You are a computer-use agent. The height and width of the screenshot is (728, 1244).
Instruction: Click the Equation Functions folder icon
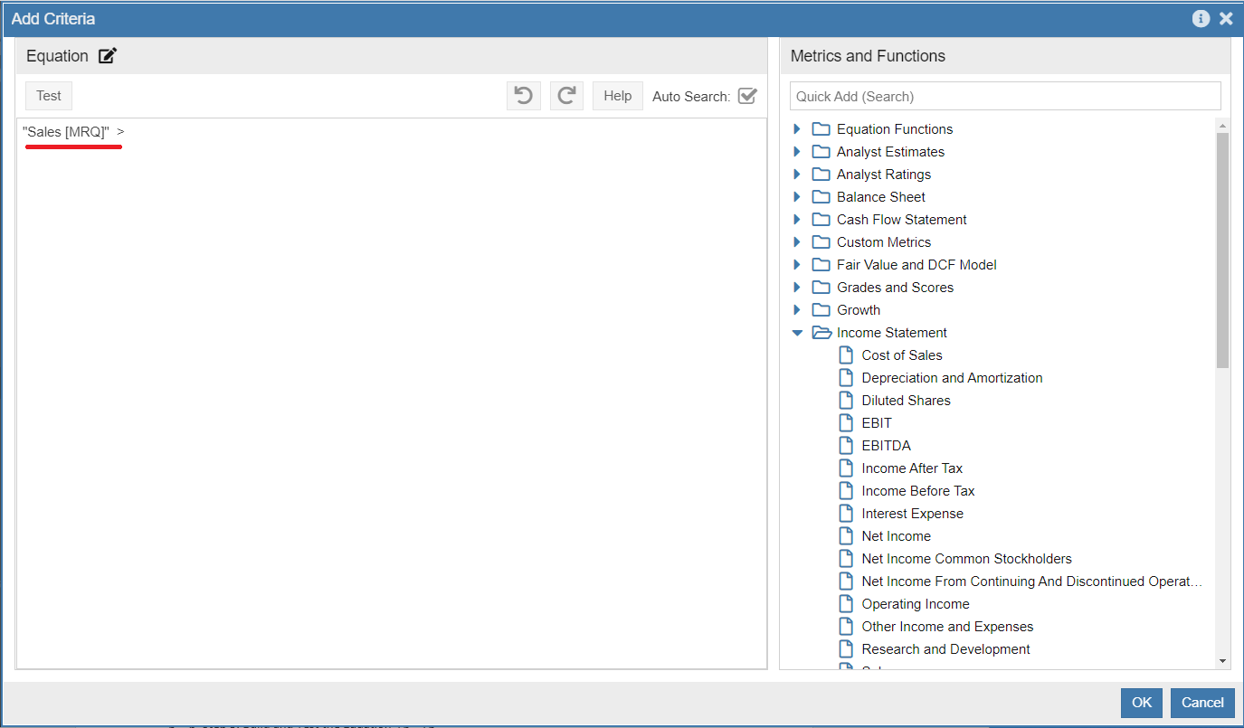(821, 129)
